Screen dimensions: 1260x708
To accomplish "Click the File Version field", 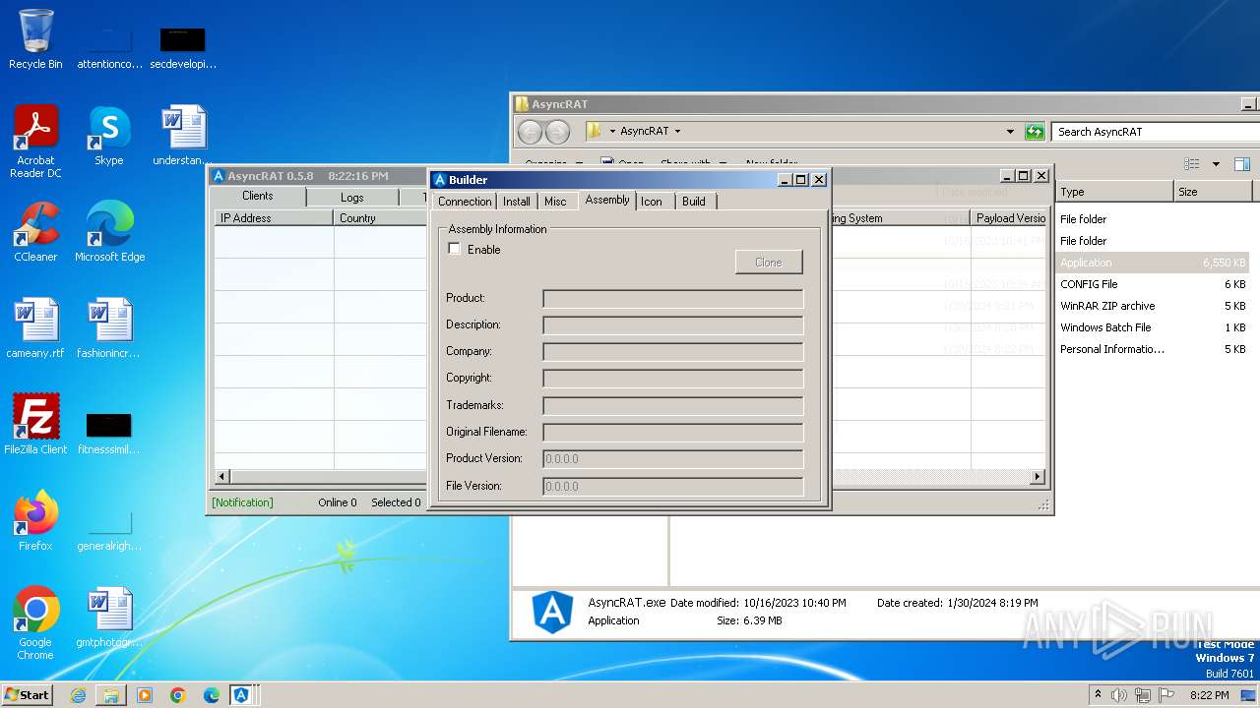I will click(x=673, y=487).
